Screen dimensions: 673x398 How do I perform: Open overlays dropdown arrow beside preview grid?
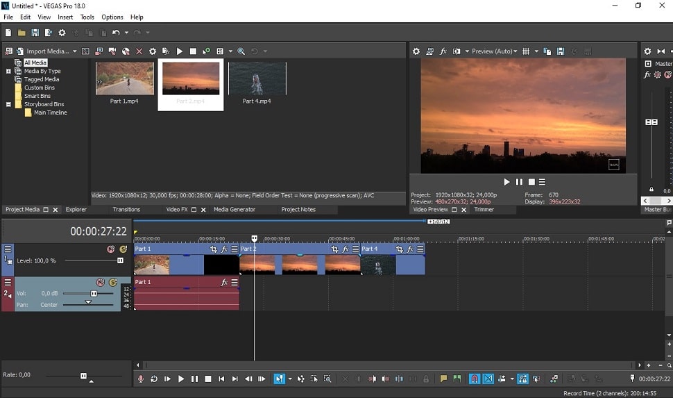(x=536, y=51)
